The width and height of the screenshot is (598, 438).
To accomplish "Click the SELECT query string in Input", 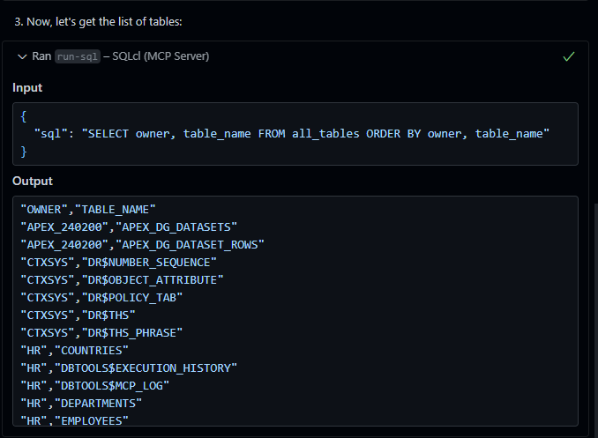I will [x=316, y=133].
